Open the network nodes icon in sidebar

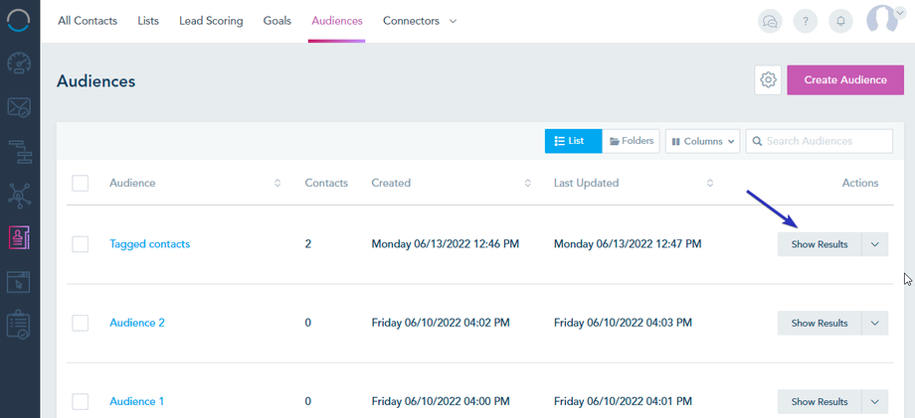point(19,195)
